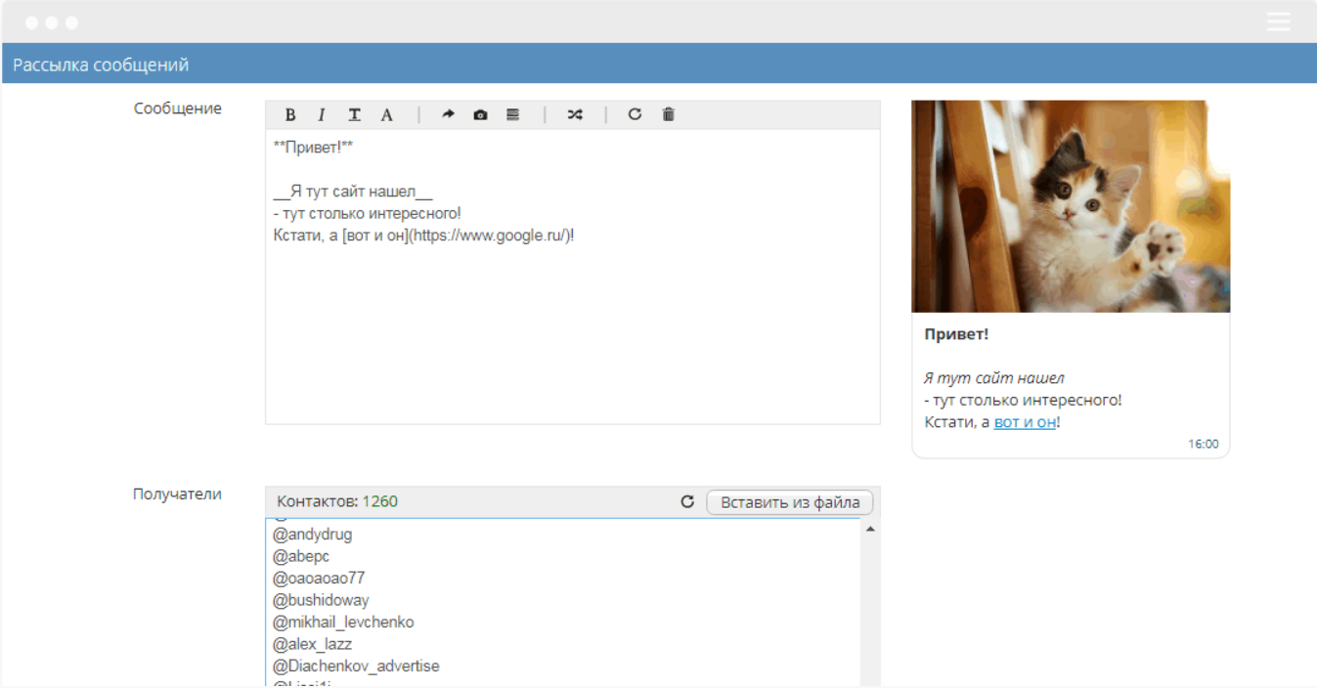Click refresh icon in the message toolbar

click(635, 114)
